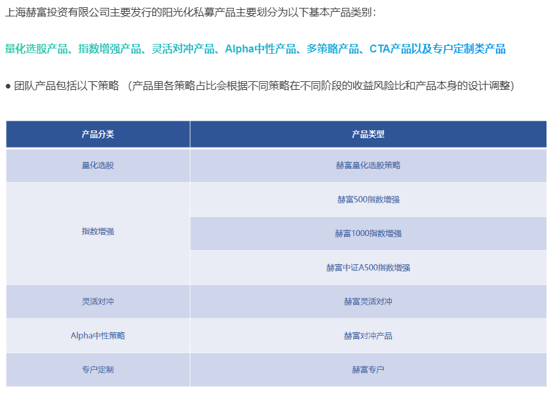Select the 指数增强 category cell
557x394 pixels.
(98, 232)
